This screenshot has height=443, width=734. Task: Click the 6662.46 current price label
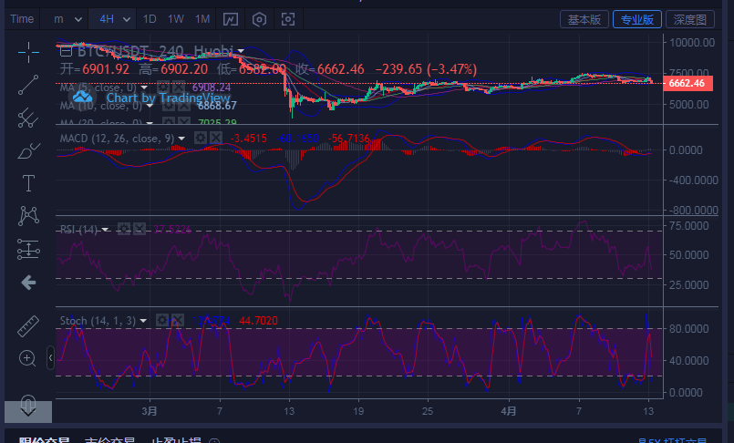click(x=687, y=83)
